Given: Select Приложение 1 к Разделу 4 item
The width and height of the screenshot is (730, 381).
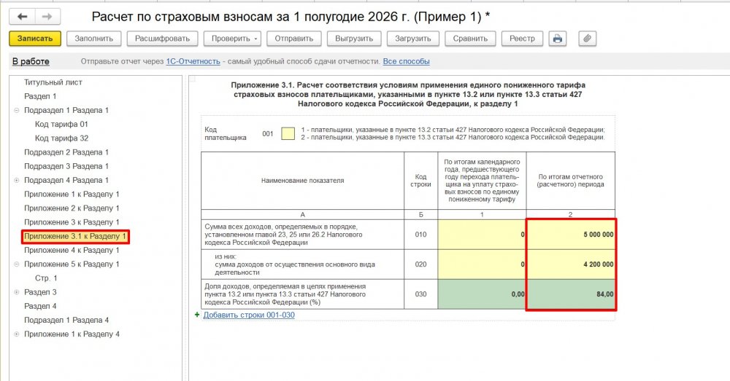Looking at the screenshot, I should point(72,334).
